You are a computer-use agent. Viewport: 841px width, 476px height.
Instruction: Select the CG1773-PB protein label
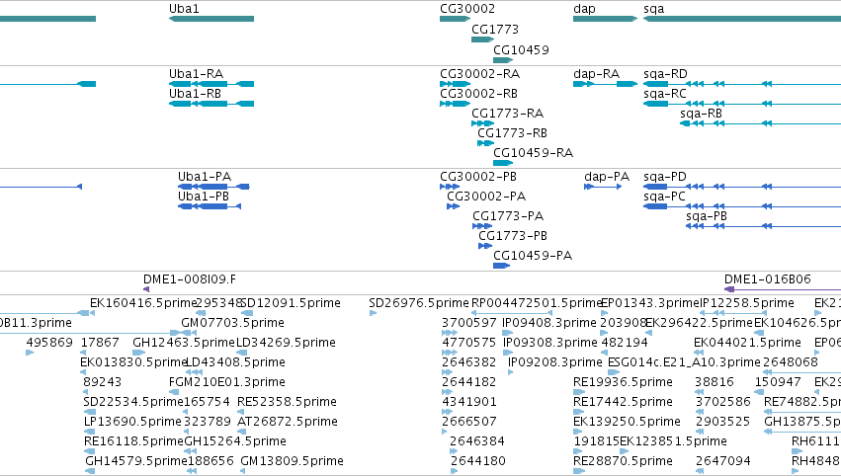click(x=513, y=235)
